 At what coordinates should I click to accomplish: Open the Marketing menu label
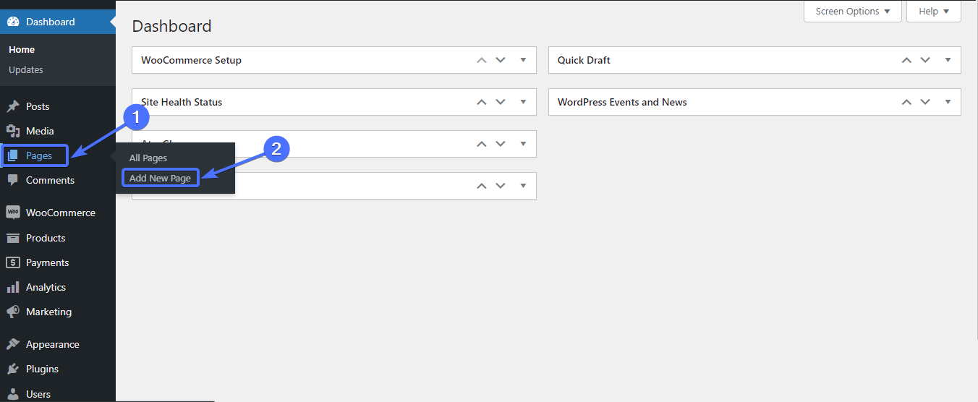(x=48, y=312)
